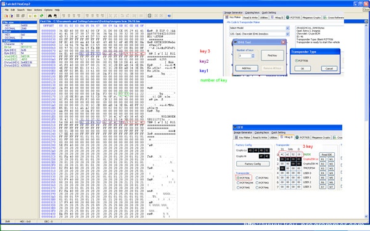The height and width of the screenshot is (231, 370).
Task: Click green refresh compare icon
Action: 41,16
